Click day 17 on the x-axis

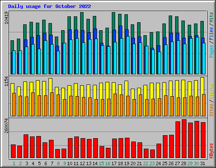point(114,163)
